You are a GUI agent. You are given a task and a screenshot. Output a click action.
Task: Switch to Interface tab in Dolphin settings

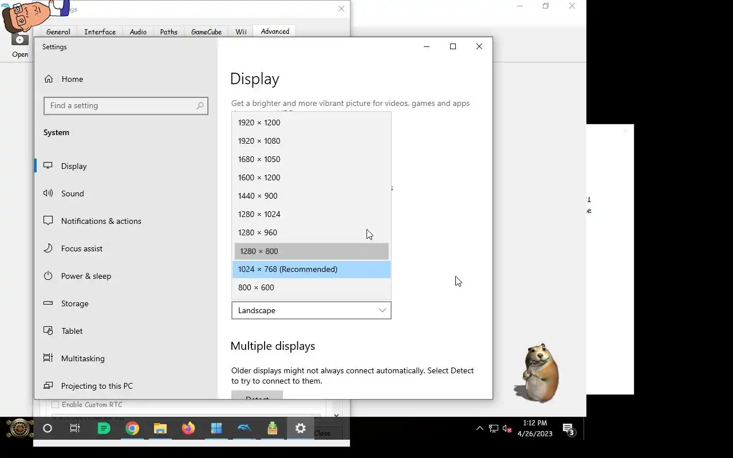point(100,32)
